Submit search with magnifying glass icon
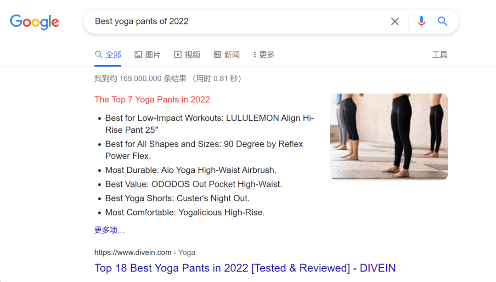 442,21
